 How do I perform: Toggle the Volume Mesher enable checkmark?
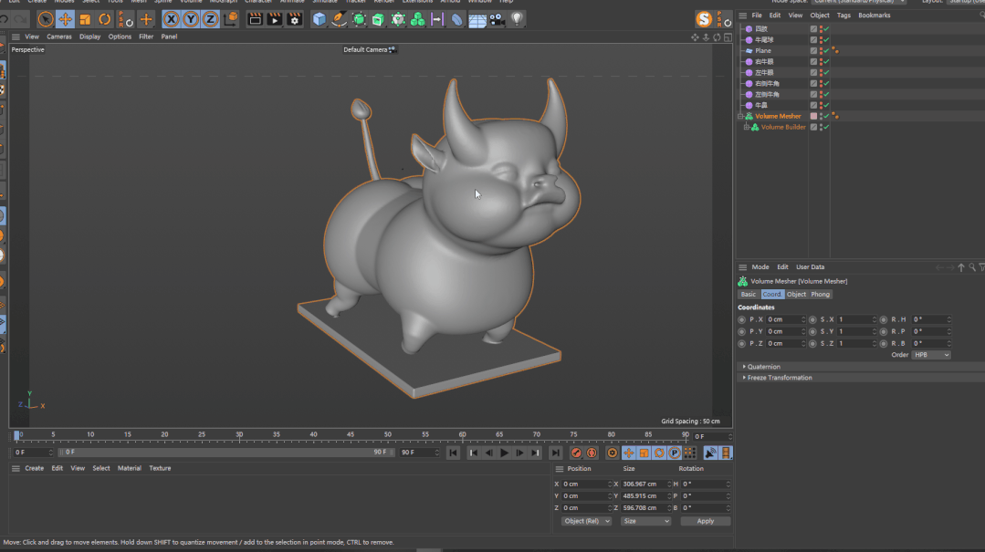pos(827,116)
